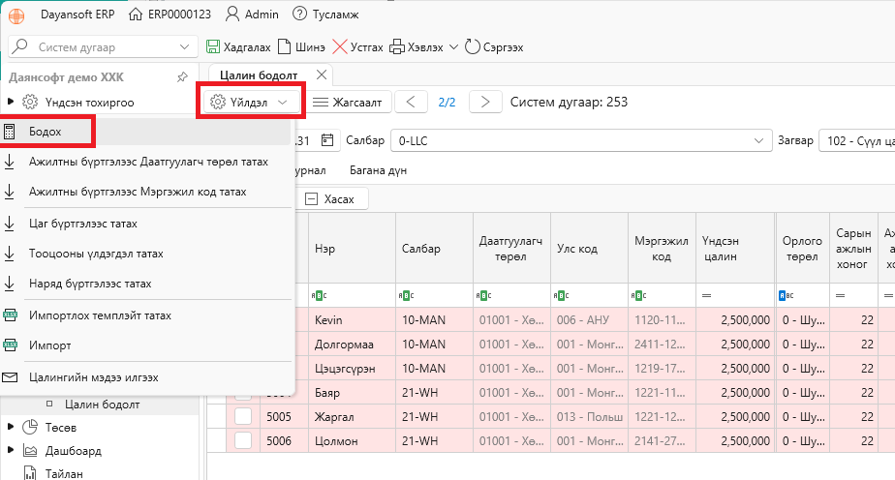Expand the Хэвлэх print options arrow
Viewport: 895px width, 480px height.
click(x=453, y=46)
